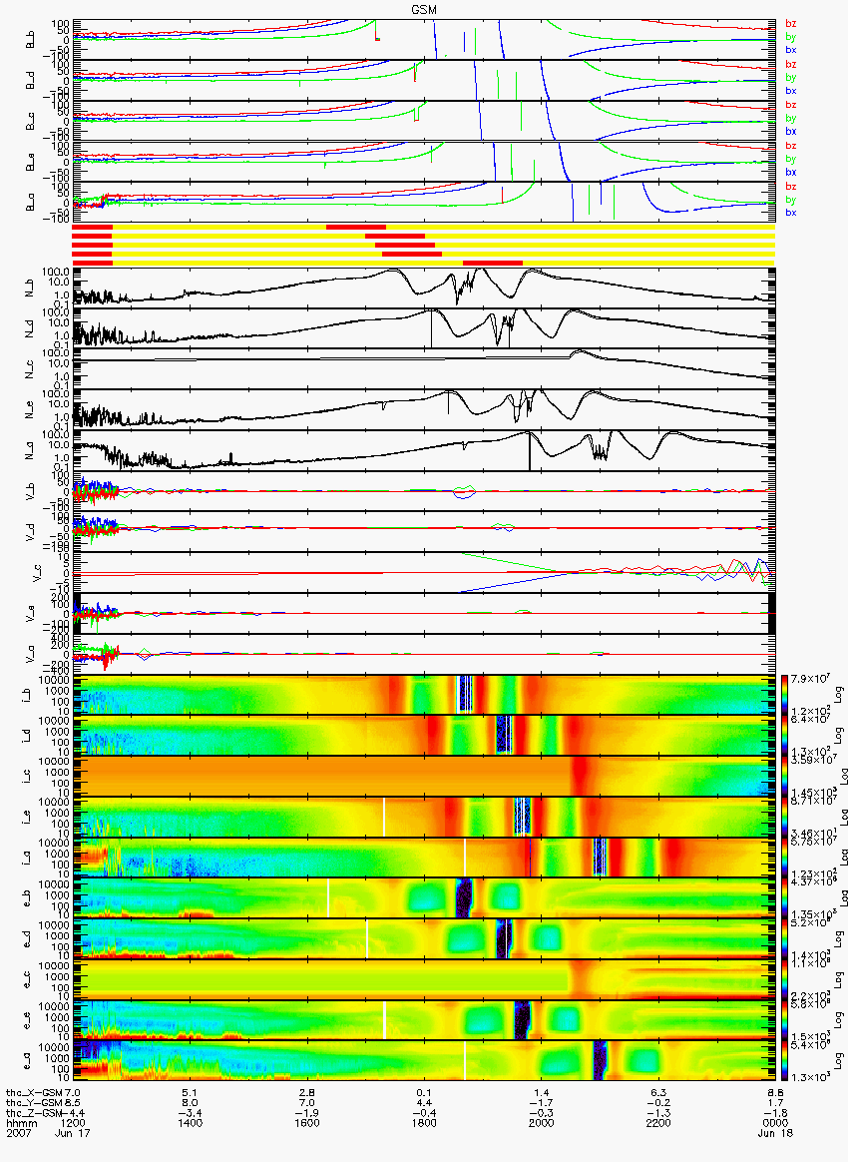Viewport: 848px width, 1162px height.
Task: Click the thc_Y-GSM row label
Action: 34,1103
